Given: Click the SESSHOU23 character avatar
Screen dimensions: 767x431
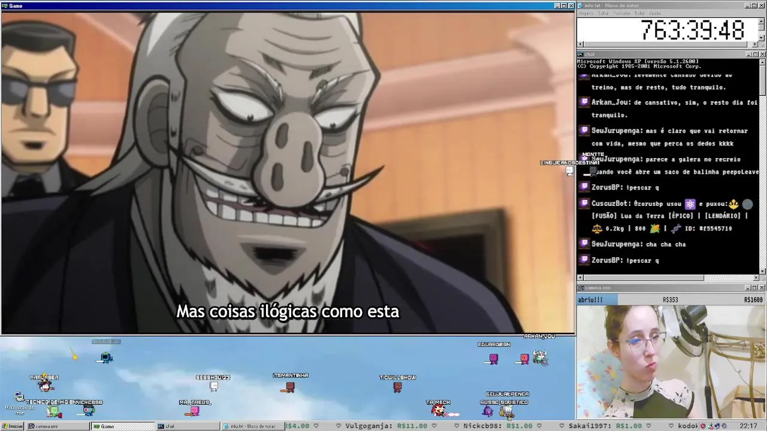Looking at the screenshot, I should pyautogui.click(x=214, y=386).
